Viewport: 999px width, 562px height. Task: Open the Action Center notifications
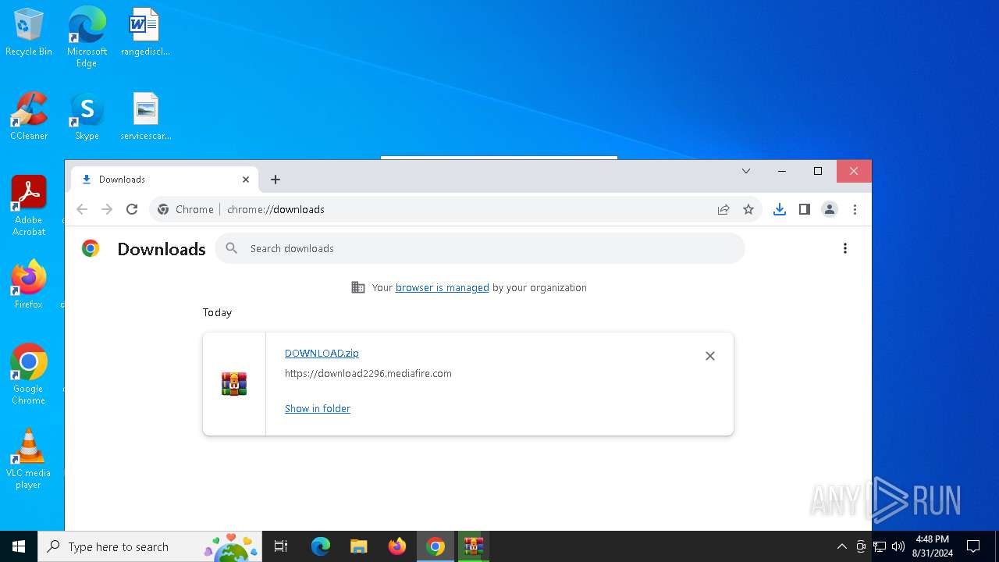(x=973, y=546)
